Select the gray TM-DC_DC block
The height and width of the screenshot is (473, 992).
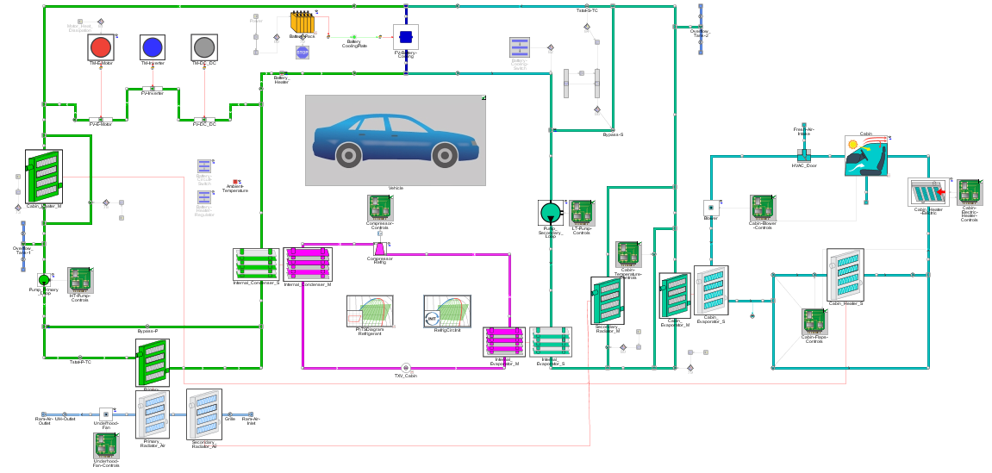(204, 47)
